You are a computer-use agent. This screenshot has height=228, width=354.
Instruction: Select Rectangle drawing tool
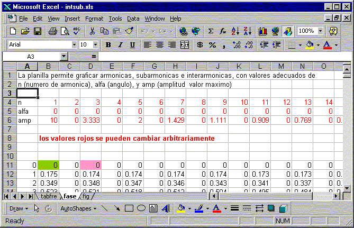point(129,208)
